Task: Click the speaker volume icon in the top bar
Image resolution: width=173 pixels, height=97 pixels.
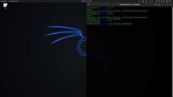Action: [162, 1]
